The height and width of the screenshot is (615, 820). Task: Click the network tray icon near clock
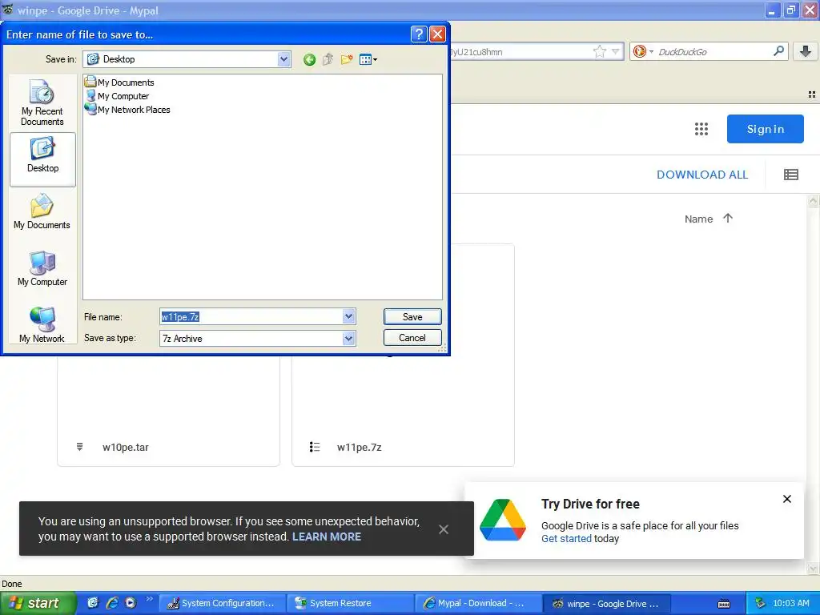tap(761, 604)
